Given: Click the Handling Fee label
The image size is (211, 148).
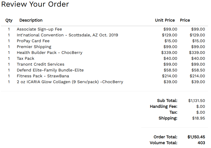Looking at the screenshot, I should 164,107.
